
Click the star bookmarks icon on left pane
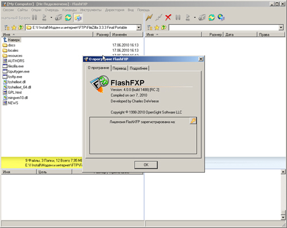coord(14,28)
